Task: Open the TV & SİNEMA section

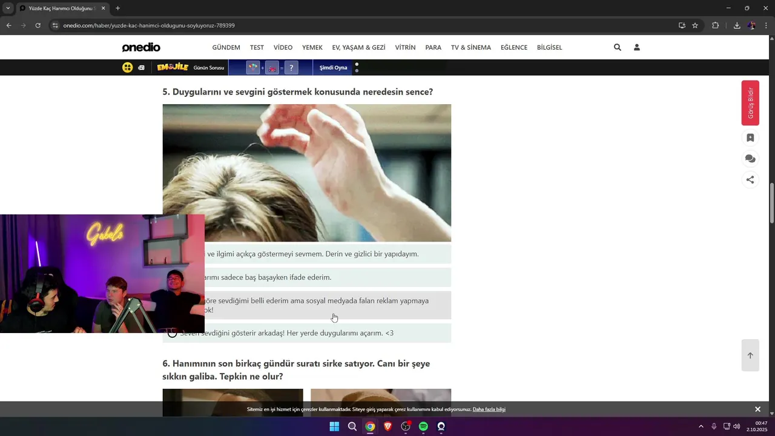Action: (x=471, y=47)
